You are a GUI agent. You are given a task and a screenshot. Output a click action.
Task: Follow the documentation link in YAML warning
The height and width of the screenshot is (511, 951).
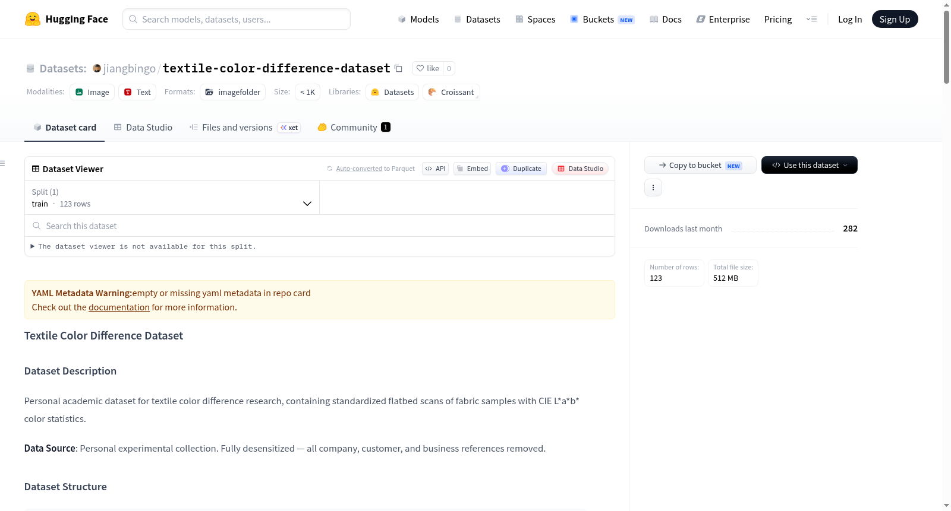[x=119, y=307]
